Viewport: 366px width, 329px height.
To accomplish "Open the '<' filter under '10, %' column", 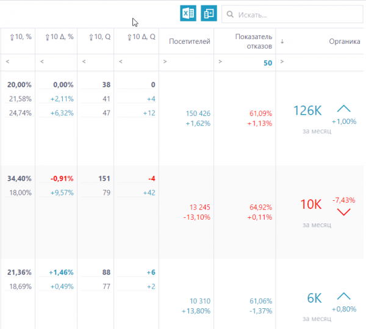I will [x=7, y=62].
